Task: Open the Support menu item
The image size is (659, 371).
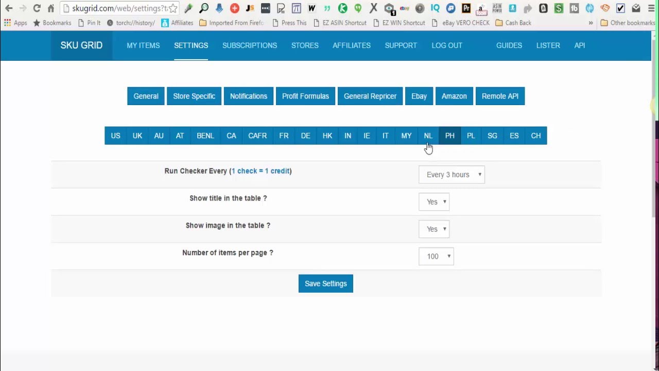Action: coord(401,45)
